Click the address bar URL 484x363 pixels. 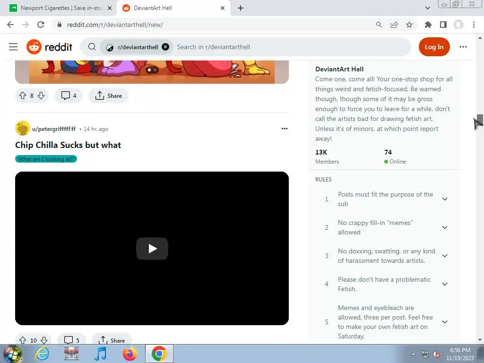point(115,25)
